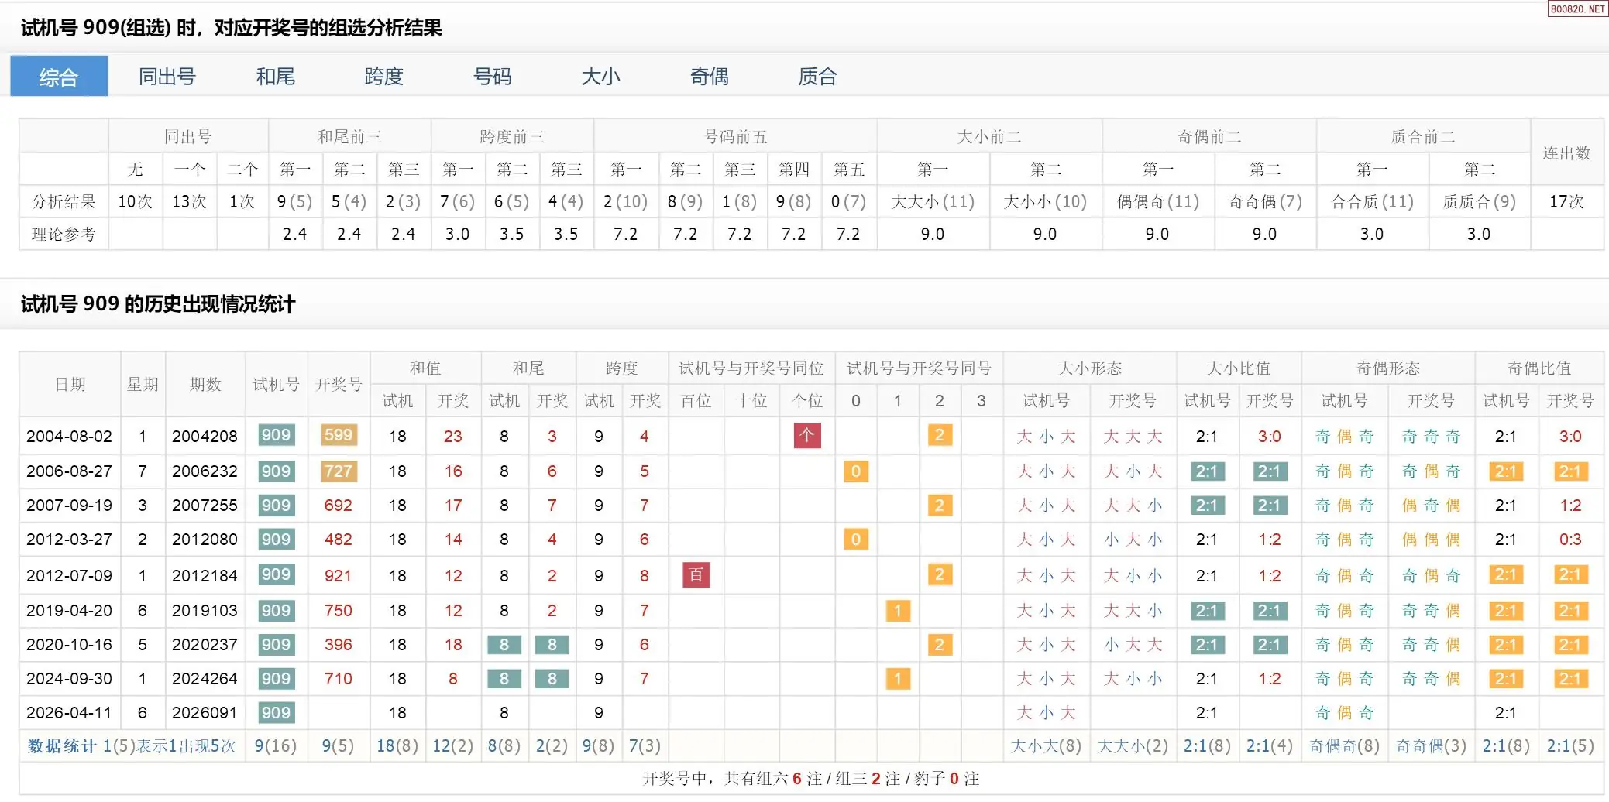Click the 909 badge in the 2026-04-11 row
The image size is (1609, 802).
click(276, 712)
